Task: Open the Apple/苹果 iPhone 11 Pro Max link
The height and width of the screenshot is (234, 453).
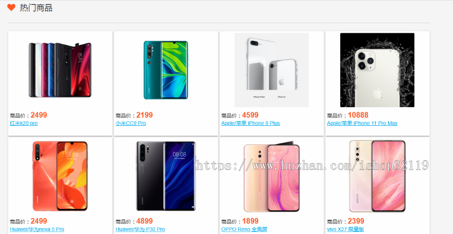Action: point(362,123)
